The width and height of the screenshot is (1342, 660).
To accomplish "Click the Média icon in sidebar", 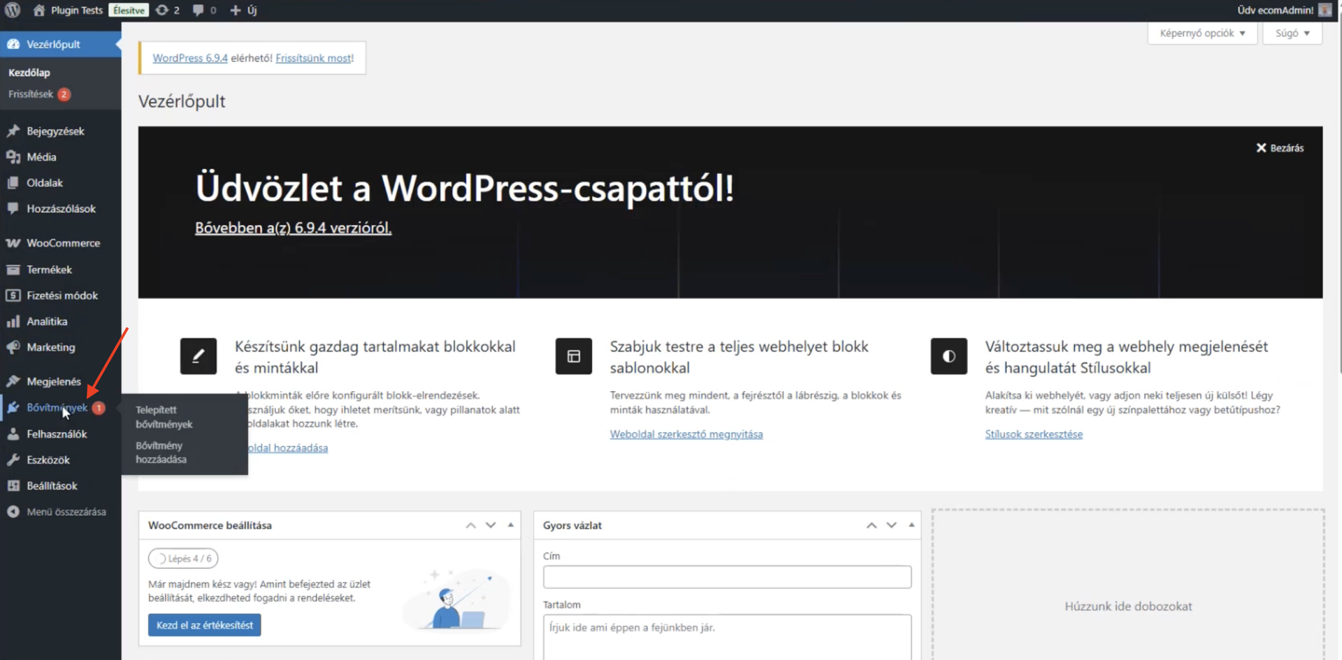I will click(13, 157).
